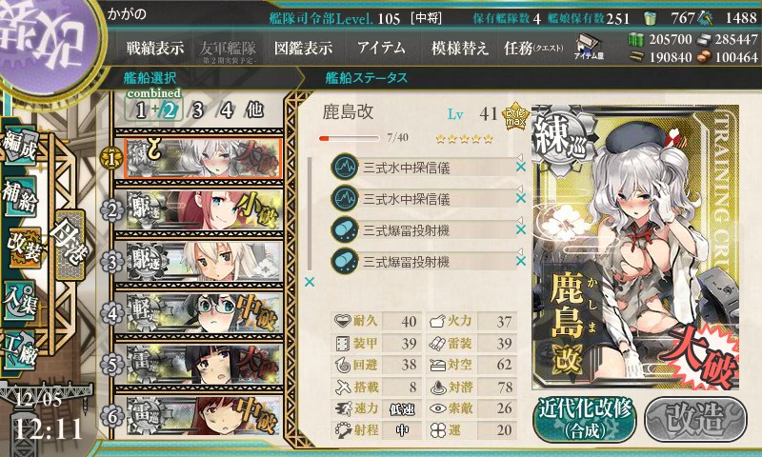The height and width of the screenshot is (457, 762).
Task: Select the second ship in fleet list
Action: coord(204,210)
